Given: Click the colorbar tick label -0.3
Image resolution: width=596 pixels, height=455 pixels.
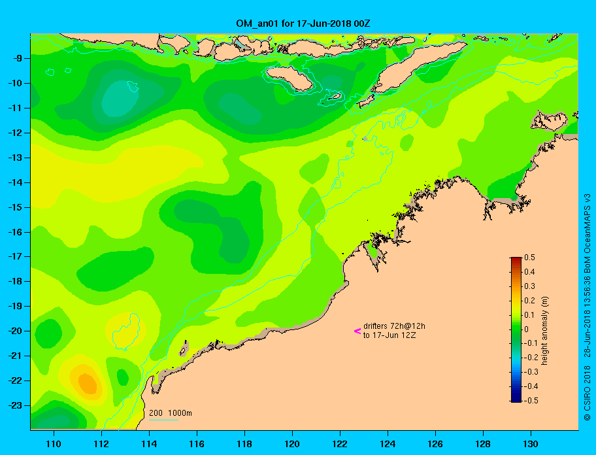Looking at the screenshot, I should click(x=531, y=372).
